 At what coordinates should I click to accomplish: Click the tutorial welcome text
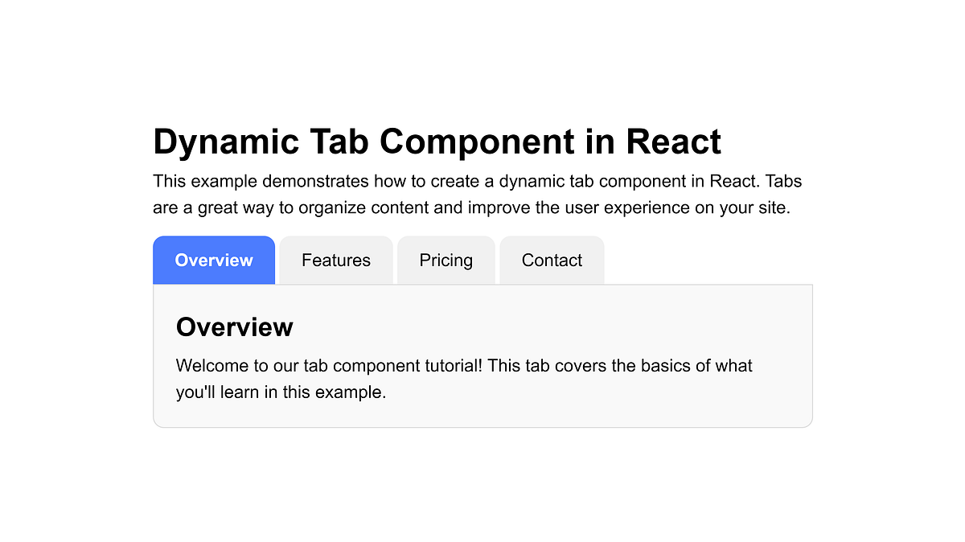pyautogui.click(x=464, y=378)
